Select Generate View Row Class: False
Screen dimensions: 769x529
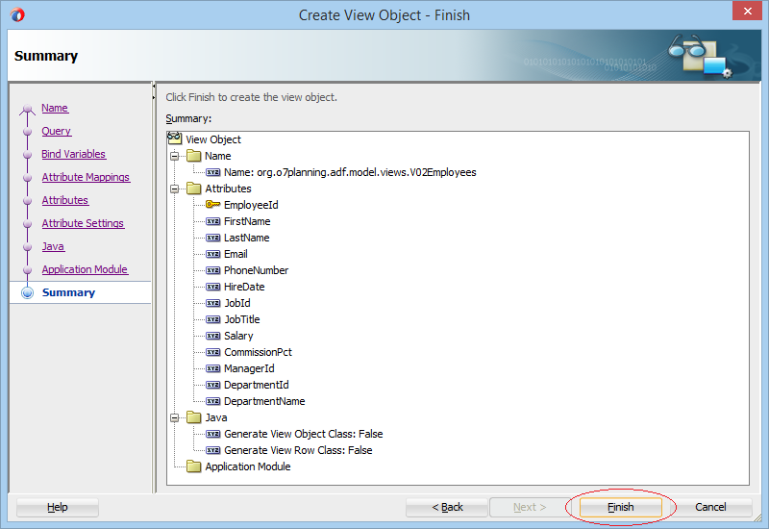click(298, 450)
